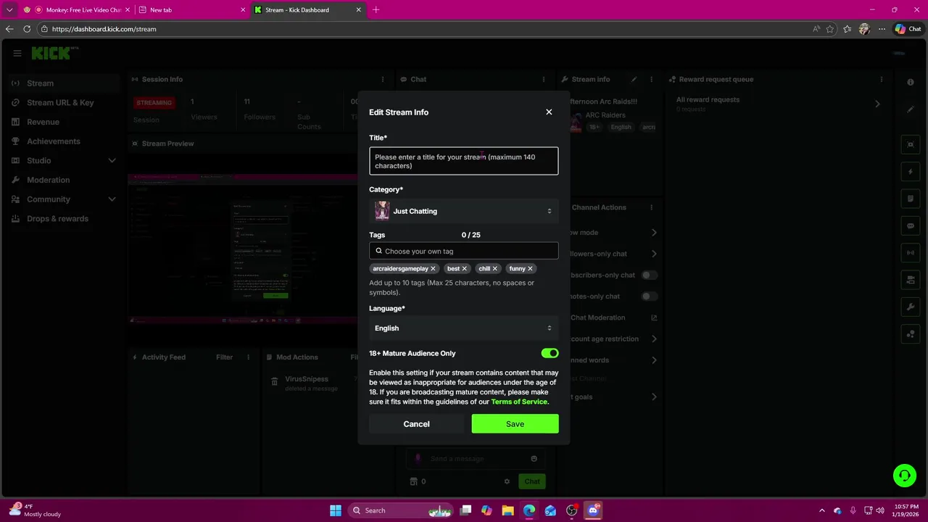Click the document icon in right rail

pyautogui.click(x=911, y=199)
